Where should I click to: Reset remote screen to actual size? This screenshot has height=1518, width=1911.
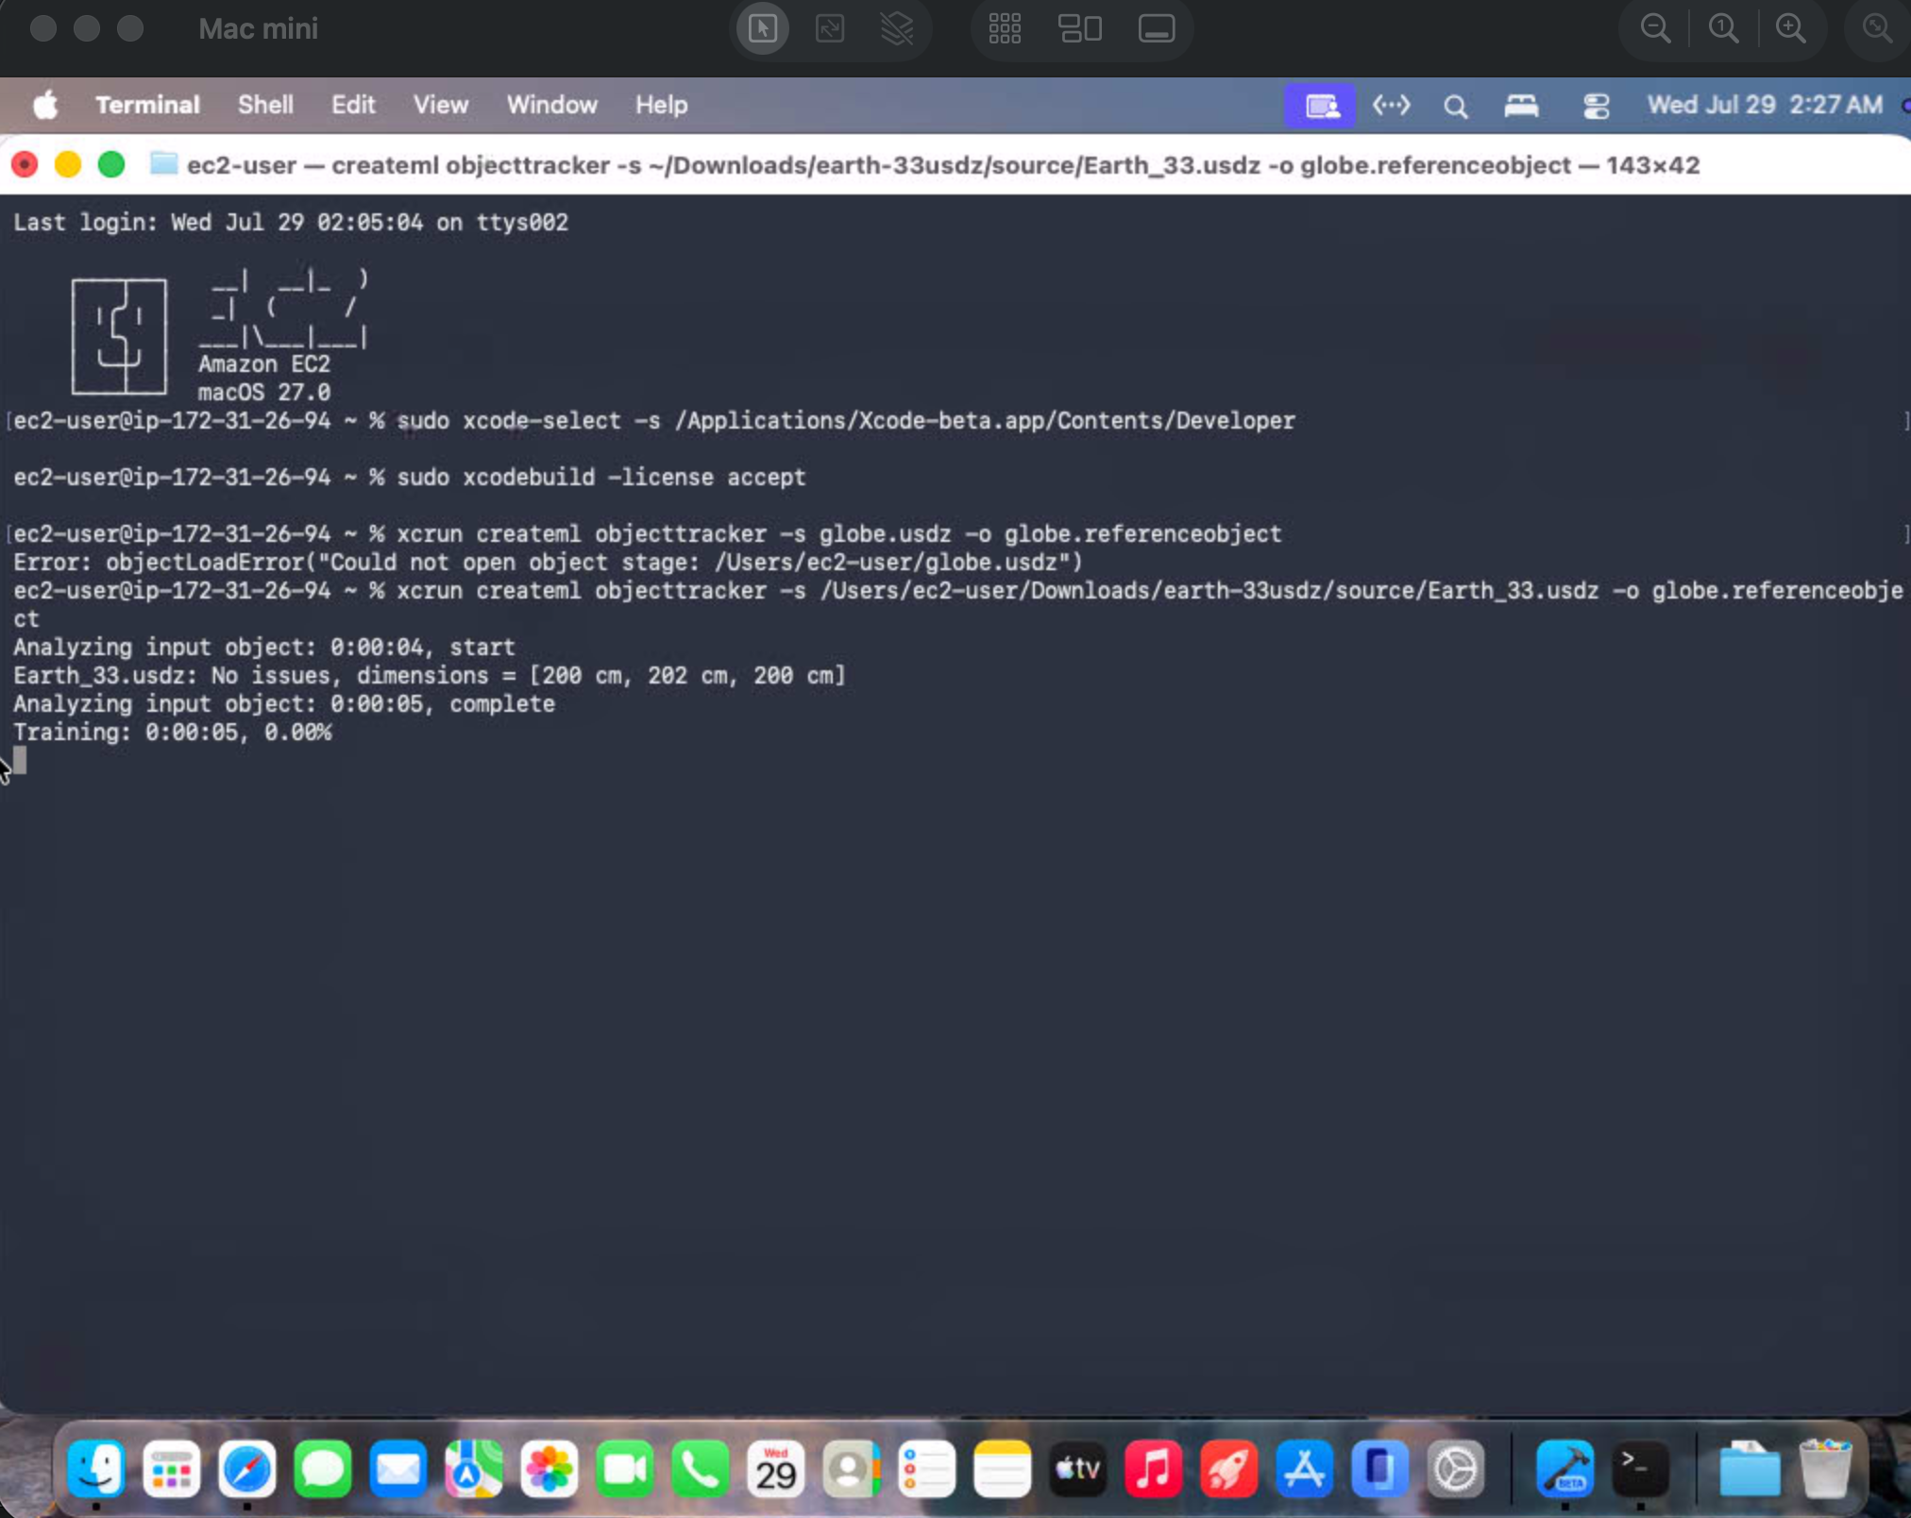[1723, 28]
